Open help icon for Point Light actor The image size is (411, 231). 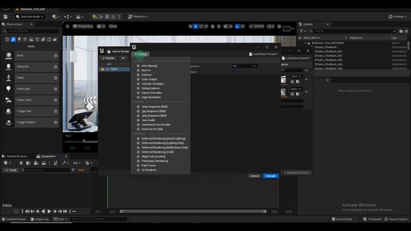56,89
